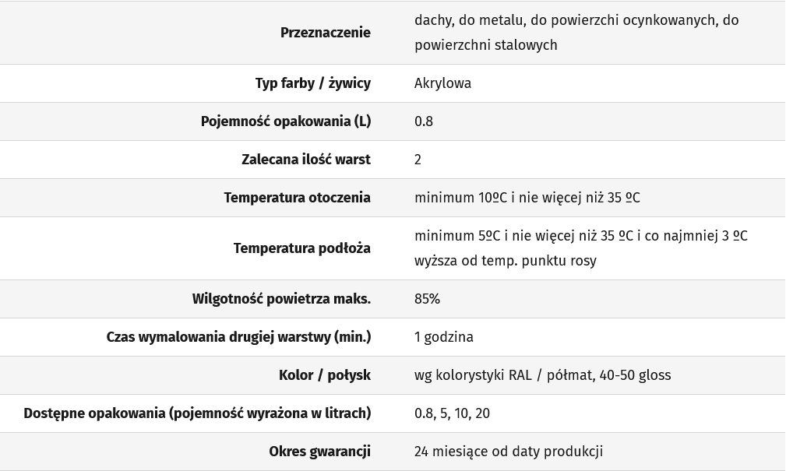The height and width of the screenshot is (471, 786).
Task: Select the "85%" humidity value
Action: tap(427, 299)
